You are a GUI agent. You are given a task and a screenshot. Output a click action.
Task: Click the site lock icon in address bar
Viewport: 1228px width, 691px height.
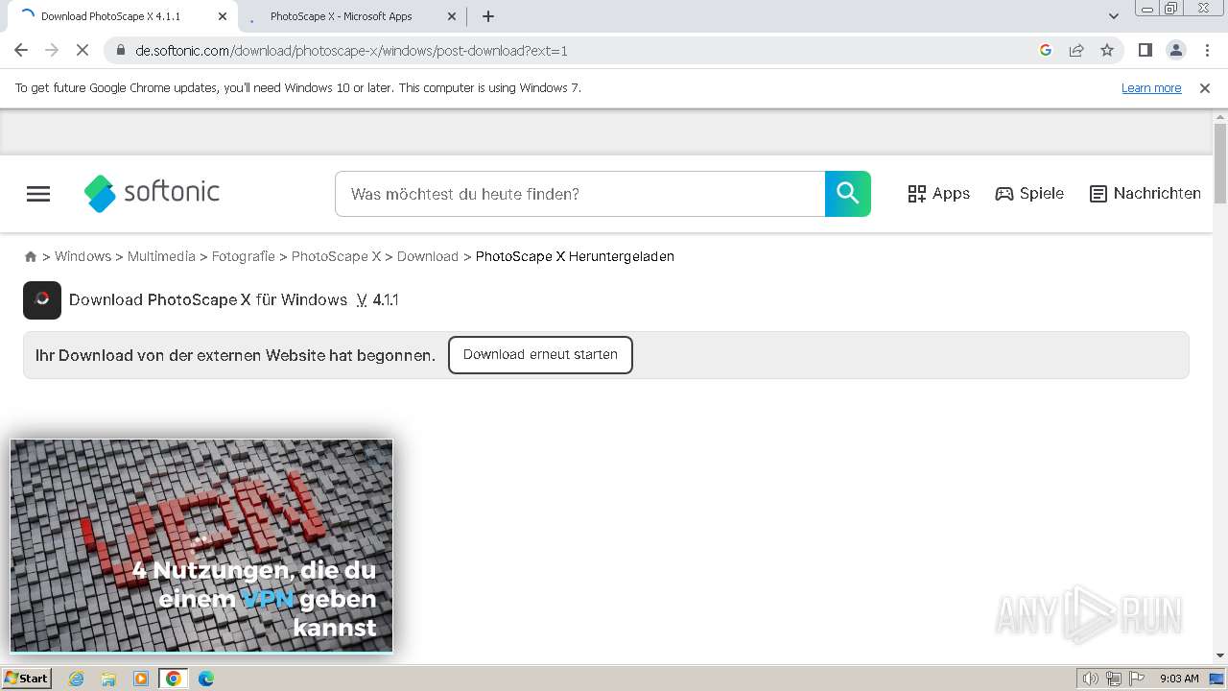pos(120,51)
